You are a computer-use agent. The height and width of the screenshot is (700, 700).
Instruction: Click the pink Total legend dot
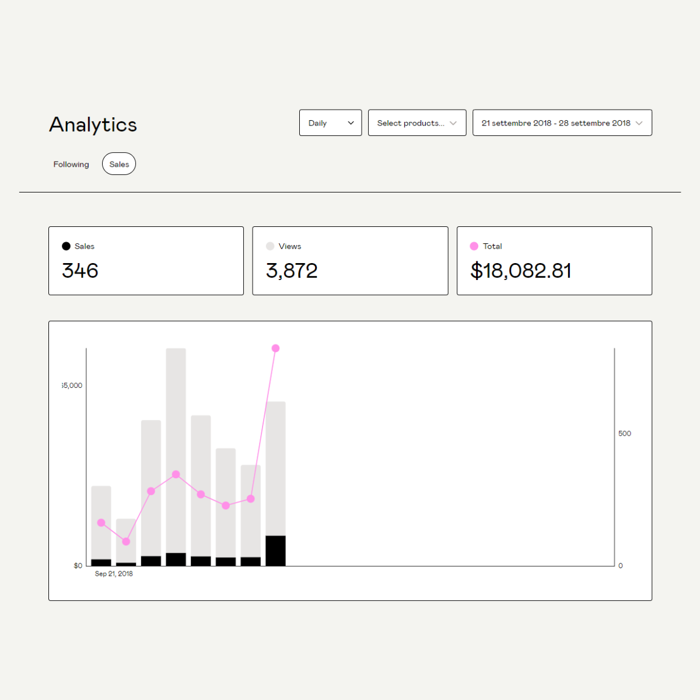(x=474, y=246)
